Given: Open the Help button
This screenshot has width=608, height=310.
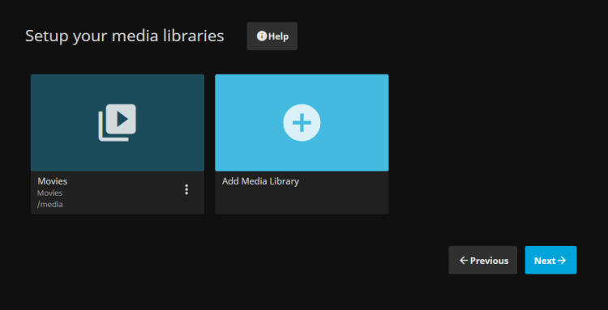Looking at the screenshot, I should click(x=272, y=36).
